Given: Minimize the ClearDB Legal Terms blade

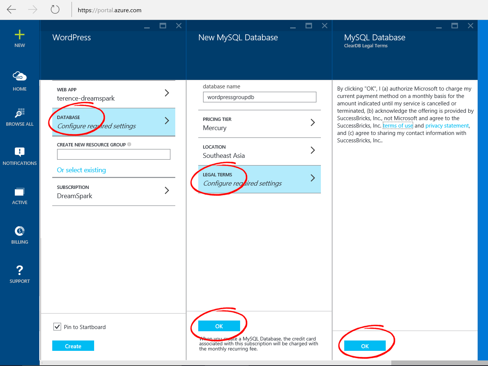Looking at the screenshot, I should click(439, 27).
